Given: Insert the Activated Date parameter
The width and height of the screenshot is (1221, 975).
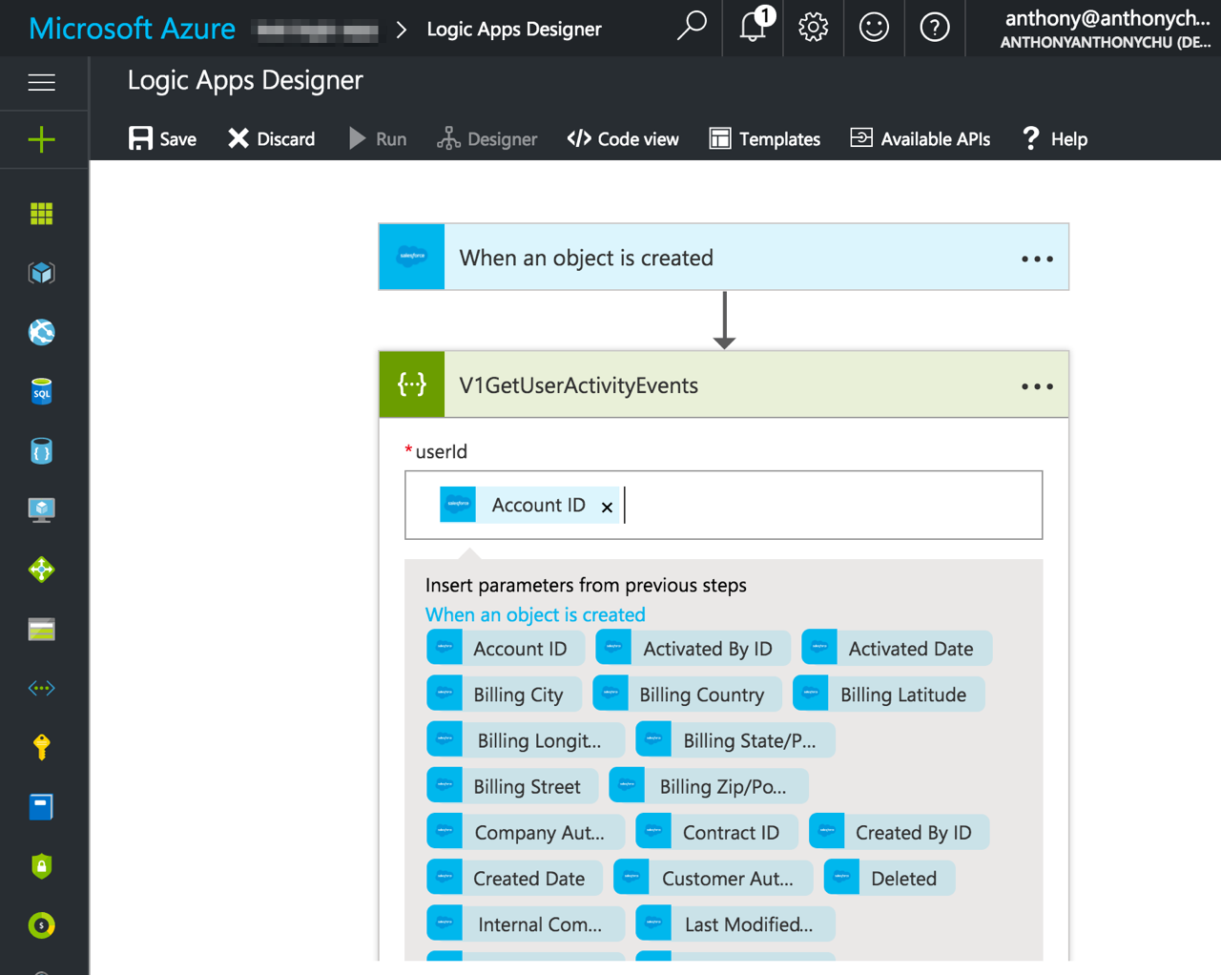Looking at the screenshot, I should point(897,648).
